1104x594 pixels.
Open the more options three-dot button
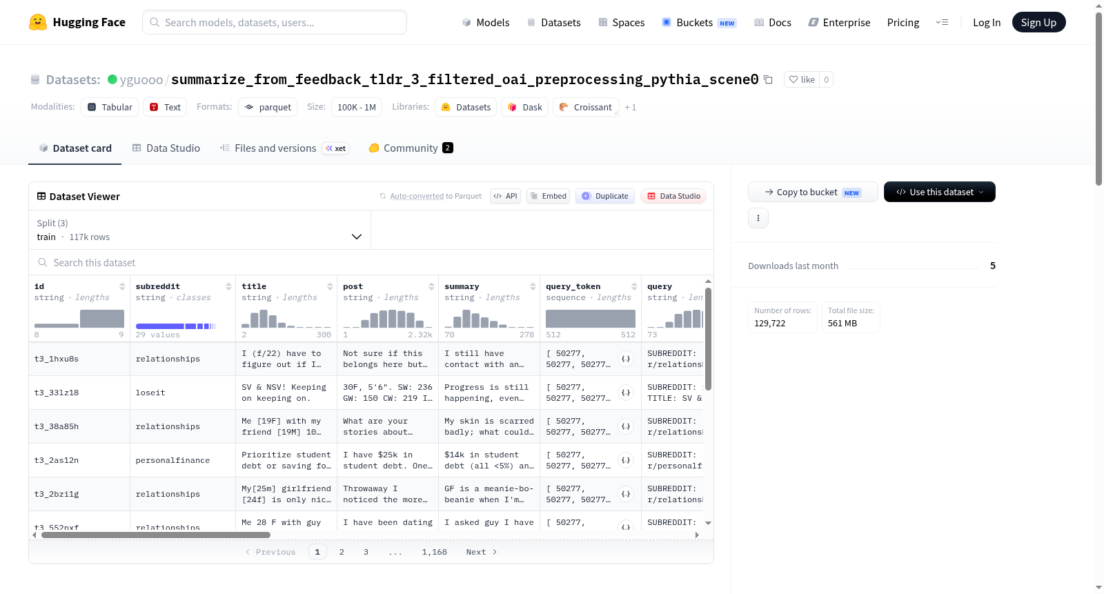click(x=758, y=218)
